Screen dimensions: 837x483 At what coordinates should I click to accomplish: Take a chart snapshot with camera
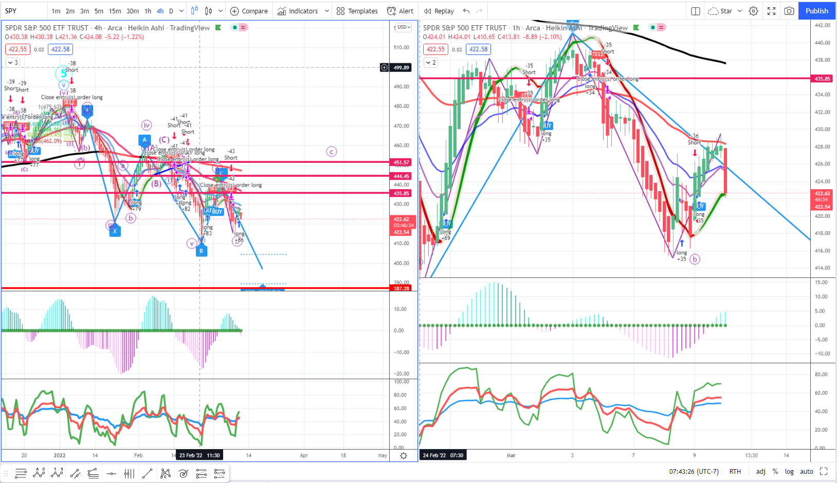789,11
